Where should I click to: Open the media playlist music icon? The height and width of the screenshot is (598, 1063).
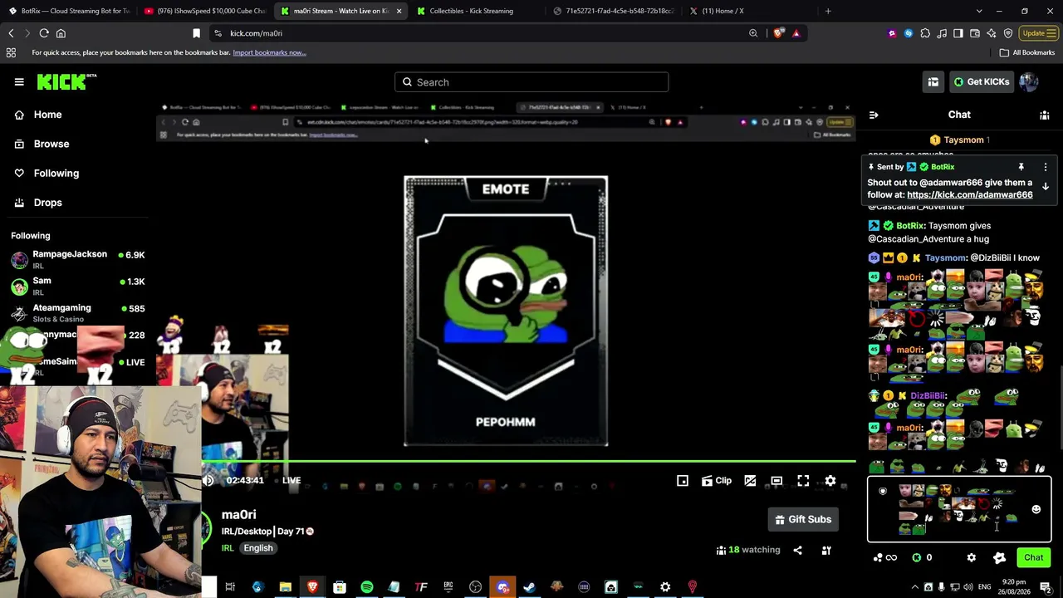pyautogui.click(x=942, y=33)
